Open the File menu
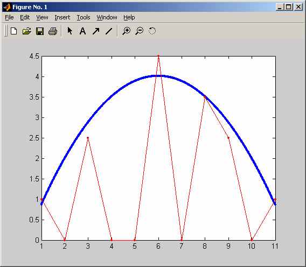This screenshot has width=306, height=267. 9,18
